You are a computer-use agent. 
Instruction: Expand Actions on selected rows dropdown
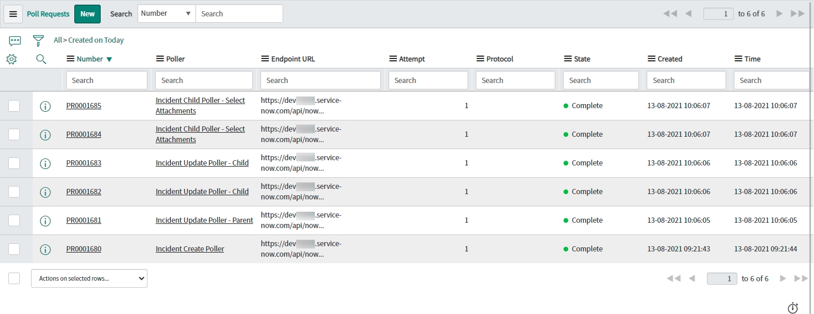pos(89,278)
